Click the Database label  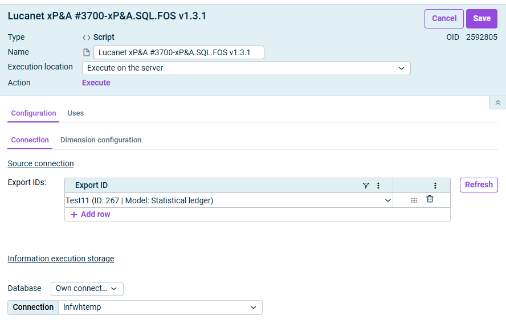pyautogui.click(x=25, y=288)
